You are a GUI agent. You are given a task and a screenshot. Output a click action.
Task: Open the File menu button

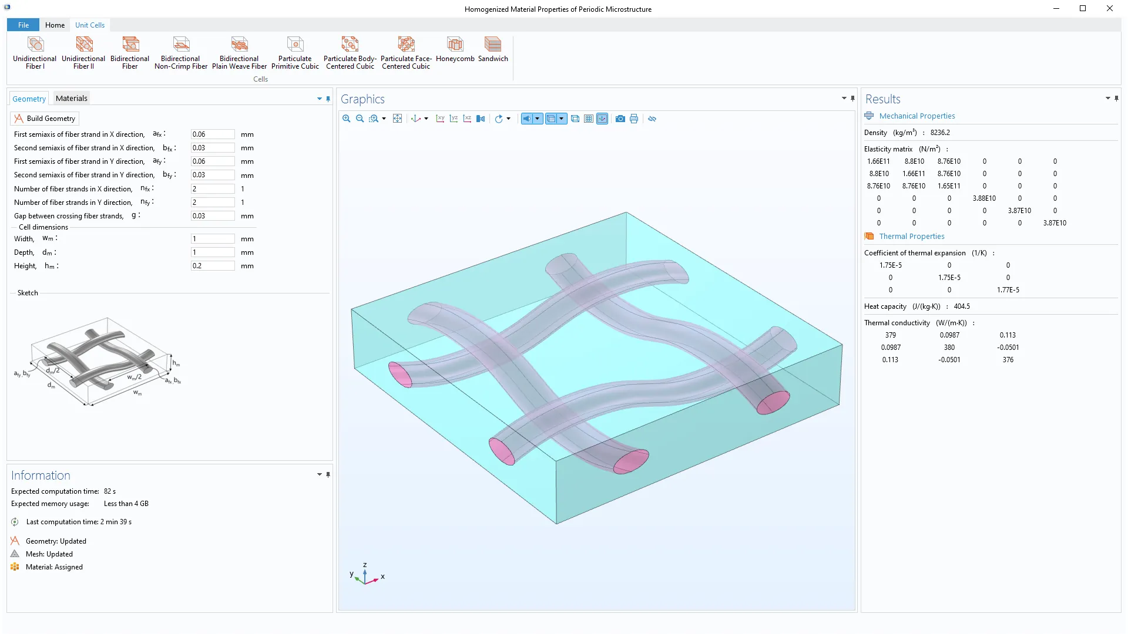click(x=23, y=25)
